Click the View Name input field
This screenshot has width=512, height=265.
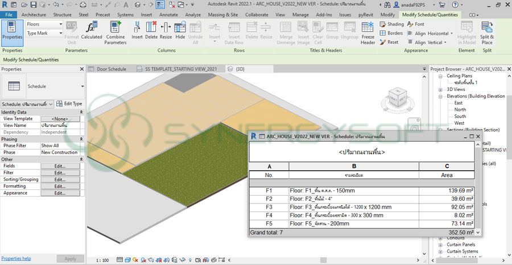coord(60,125)
